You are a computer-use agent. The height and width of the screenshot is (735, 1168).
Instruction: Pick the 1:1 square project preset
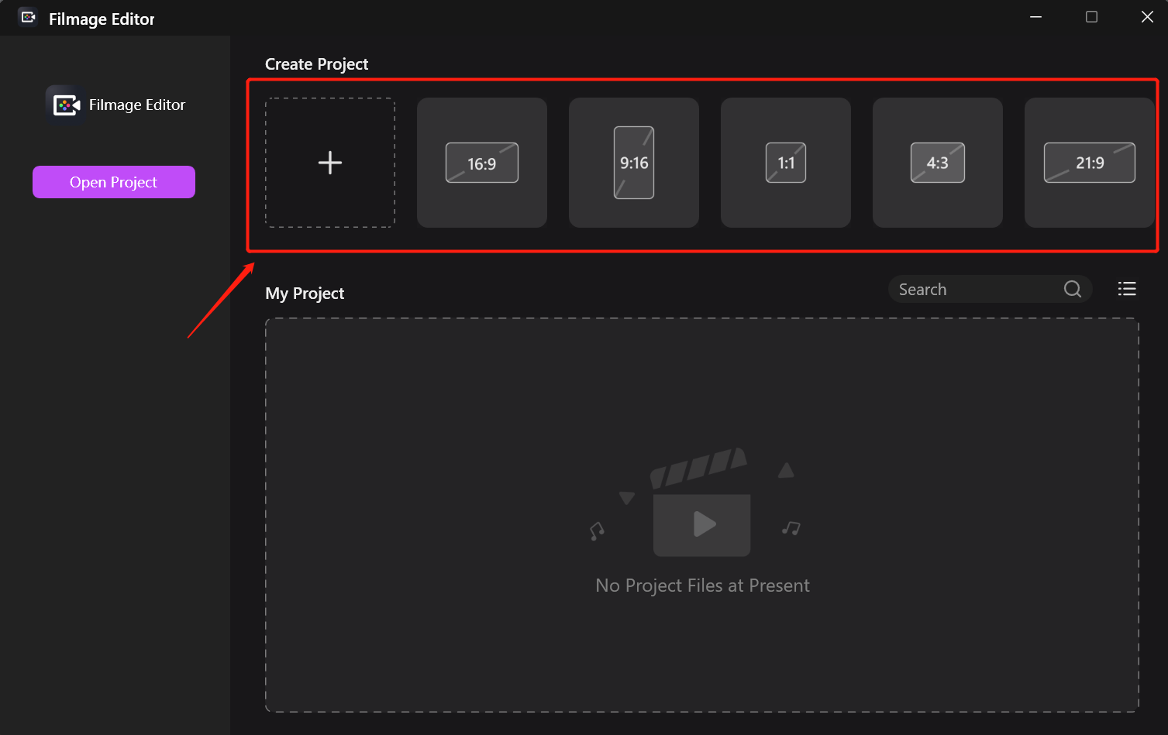[785, 163]
